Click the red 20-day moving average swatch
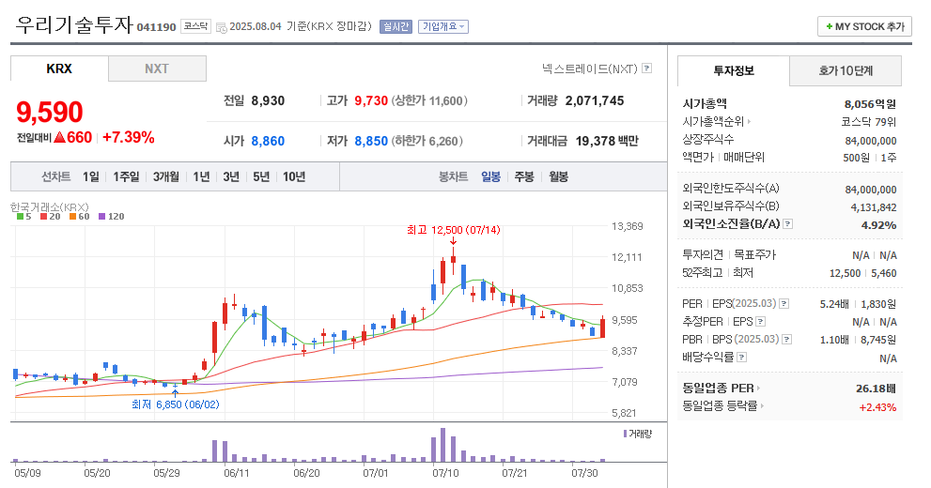This screenshot has height=488, width=931. click(43, 217)
